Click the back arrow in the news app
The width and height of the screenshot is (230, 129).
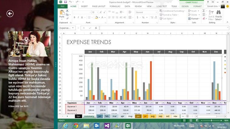[10, 14]
